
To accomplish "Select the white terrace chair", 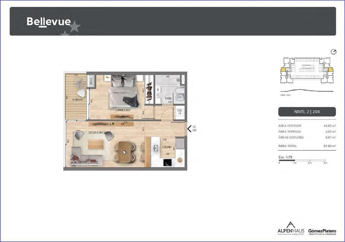I will tap(82, 93).
